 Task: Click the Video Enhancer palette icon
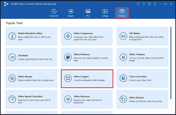tap(68, 57)
